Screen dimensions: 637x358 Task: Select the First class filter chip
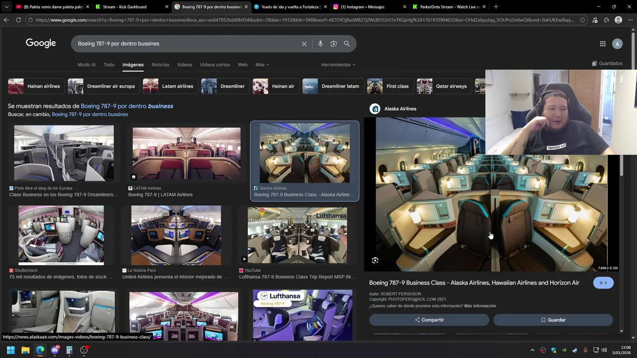390,86
